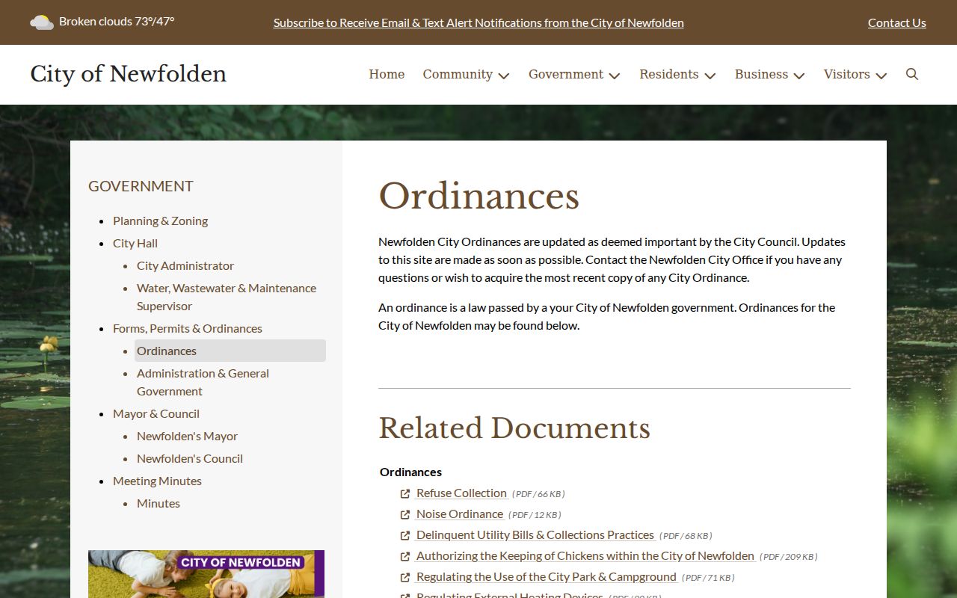Click external link icon beside Noise Ordinance
Image resolution: width=957 pixels, height=598 pixels.
(x=405, y=514)
